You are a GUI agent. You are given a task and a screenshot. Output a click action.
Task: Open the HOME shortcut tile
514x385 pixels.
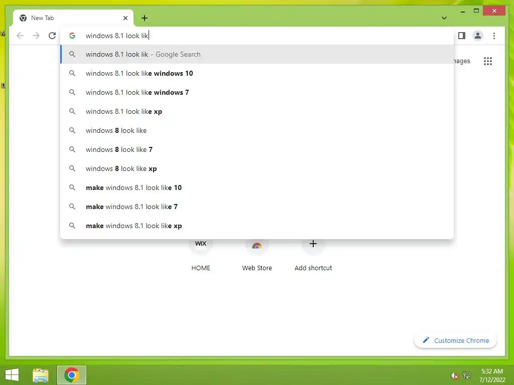tap(201, 255)
